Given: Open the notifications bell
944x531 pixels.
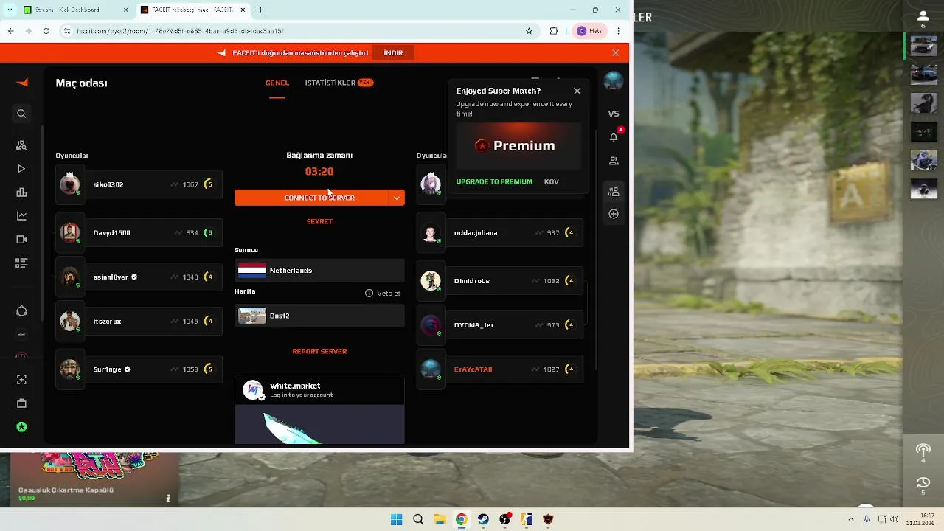Looking at the screenshot, I should click(614, 136).
